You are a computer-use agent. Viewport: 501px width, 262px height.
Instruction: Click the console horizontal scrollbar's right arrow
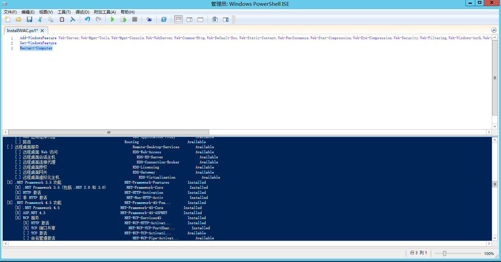489,243
